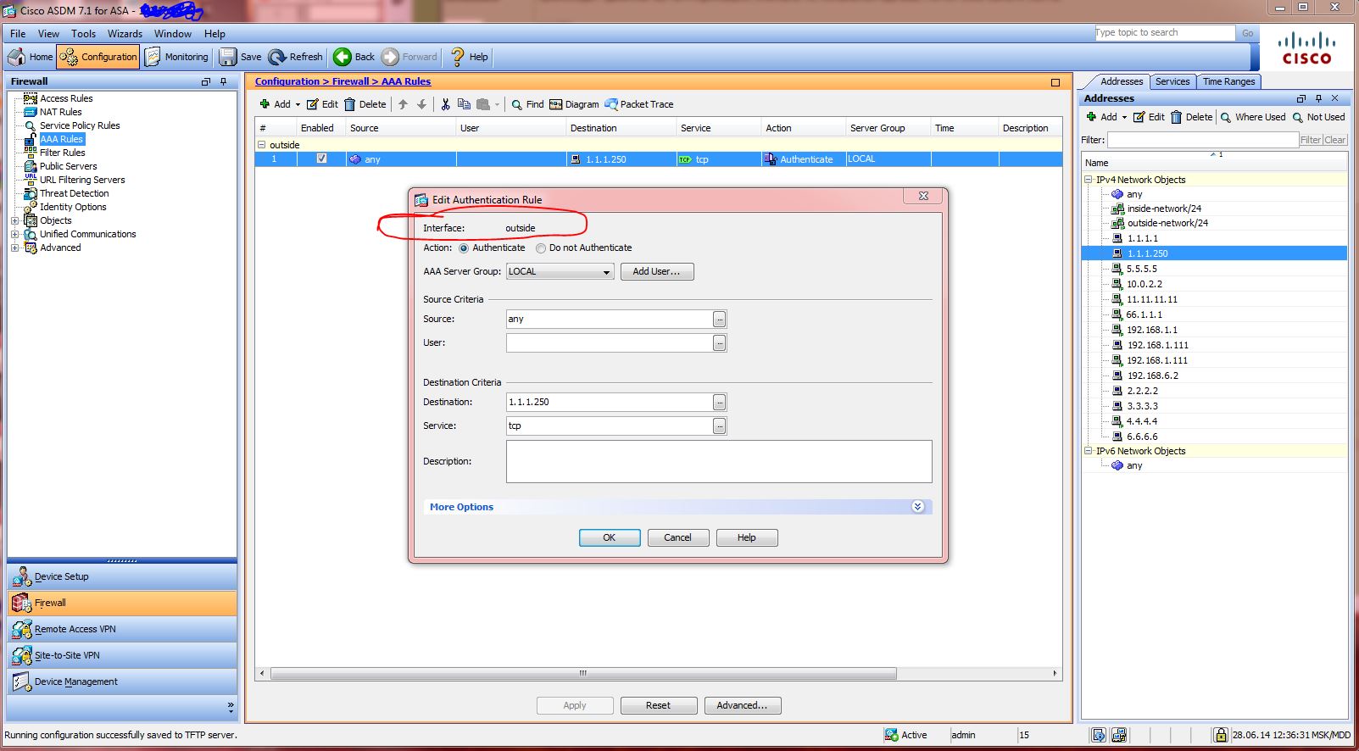Toggle the Enabled checkbox for rule 1

[x=321, y=159]
